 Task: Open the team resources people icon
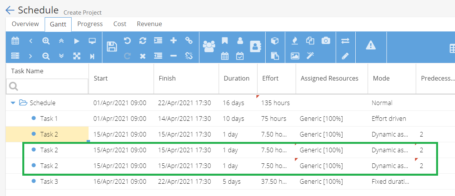point(209,46)
